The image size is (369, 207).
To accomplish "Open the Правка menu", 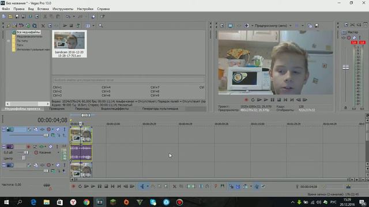I will (x=19, y=9).
